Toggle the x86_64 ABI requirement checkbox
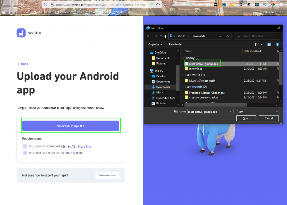The height and width of the screenshot is (205, 287). pos(25,146)
